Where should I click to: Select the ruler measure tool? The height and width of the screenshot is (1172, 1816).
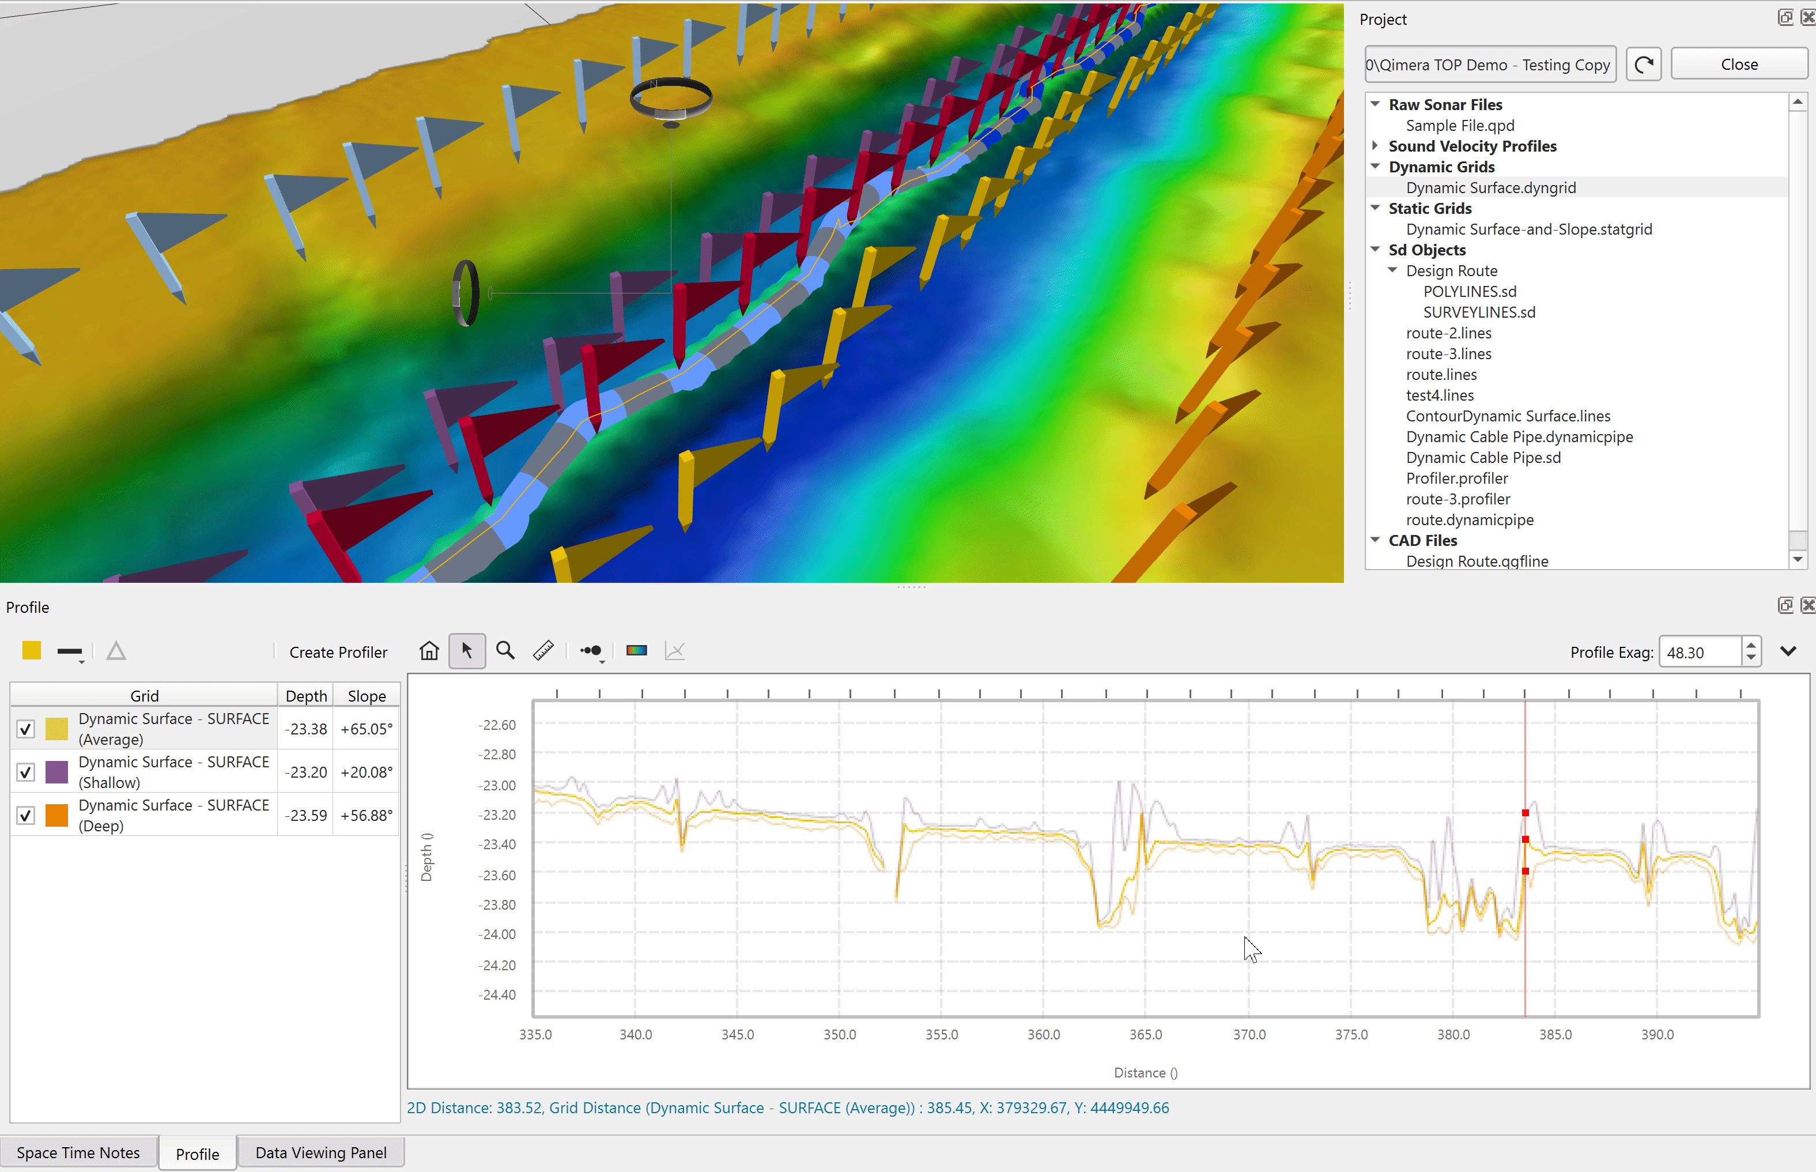point(543,651)
